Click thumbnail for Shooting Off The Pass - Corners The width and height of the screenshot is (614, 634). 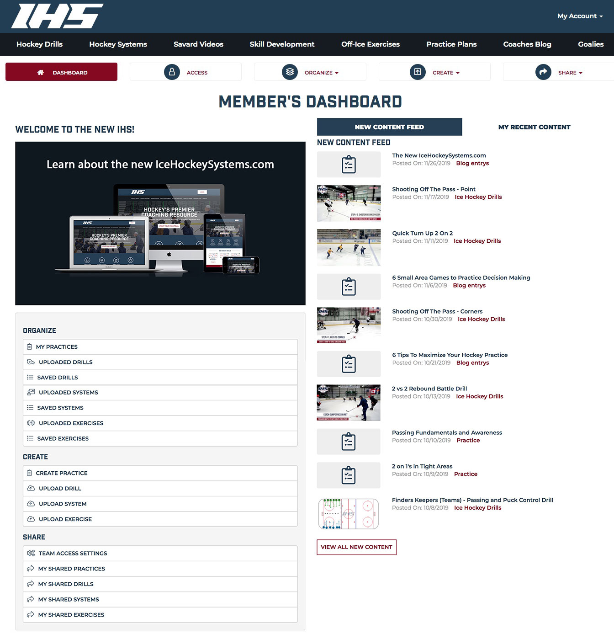pos(349,325)
